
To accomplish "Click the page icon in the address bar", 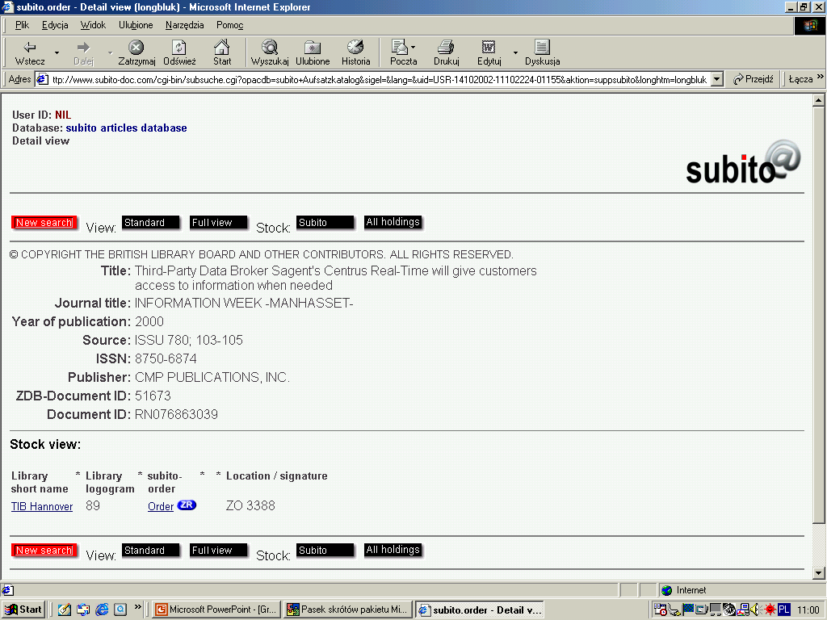I will pyautogui.click(x=42, y=80).
